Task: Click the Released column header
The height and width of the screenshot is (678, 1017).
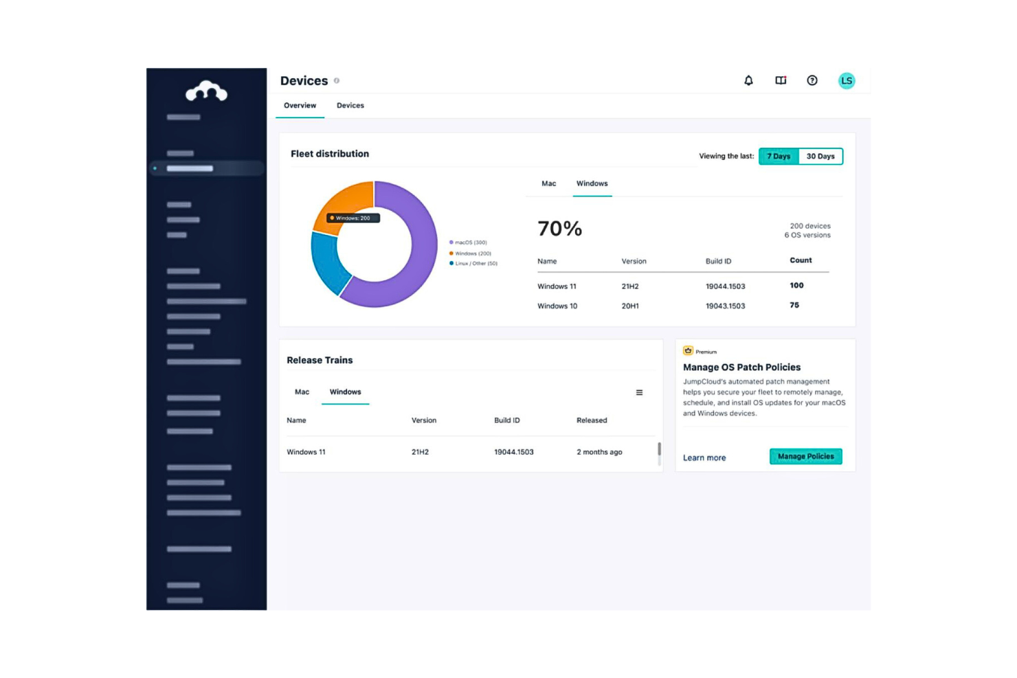Action: tap(592, 420)
